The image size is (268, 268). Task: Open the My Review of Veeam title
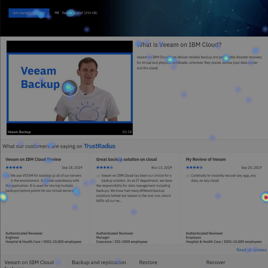(206, 159)
